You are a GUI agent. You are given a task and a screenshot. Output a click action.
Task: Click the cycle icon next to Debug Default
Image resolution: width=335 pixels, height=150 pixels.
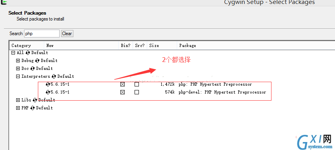[37, 60]
